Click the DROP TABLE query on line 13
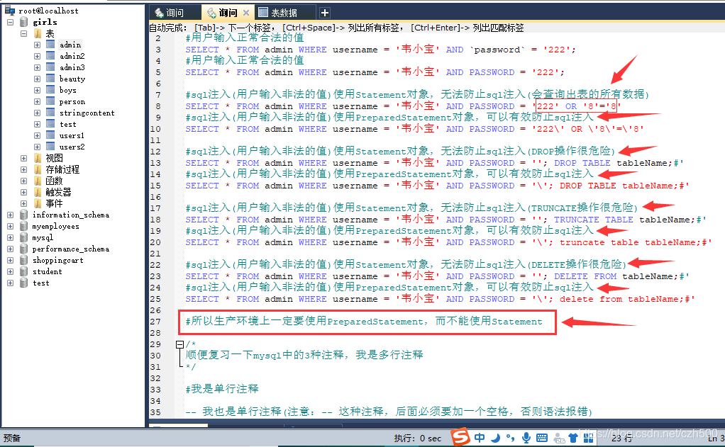Viewport: 725px width, 447px height. 435,162
